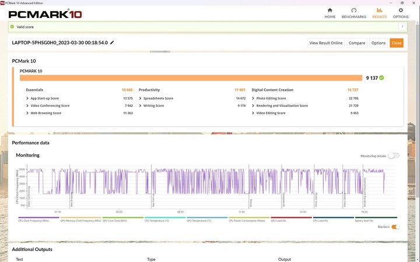
Task: Toggle GPU Memory Clock Frequency legend swatch
Action: (x=80, y=218)
